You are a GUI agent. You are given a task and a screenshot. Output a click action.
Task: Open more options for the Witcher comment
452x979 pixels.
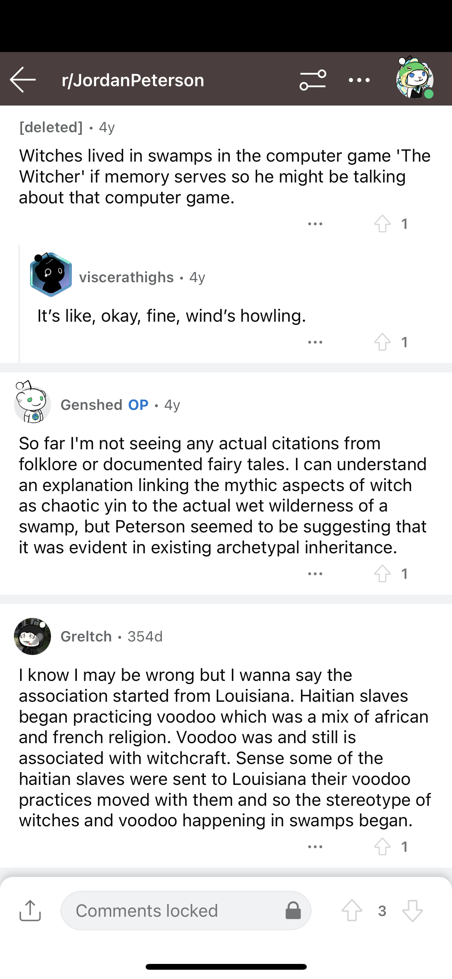pos(315,224)
